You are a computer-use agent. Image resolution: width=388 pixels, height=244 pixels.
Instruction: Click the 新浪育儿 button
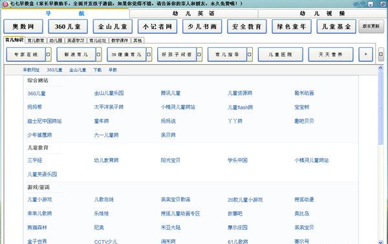(x=76, y=54)
